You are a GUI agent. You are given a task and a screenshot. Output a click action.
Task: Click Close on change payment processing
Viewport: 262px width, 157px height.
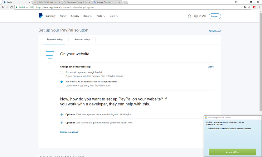pyautogui.click(x=211, y=67)
